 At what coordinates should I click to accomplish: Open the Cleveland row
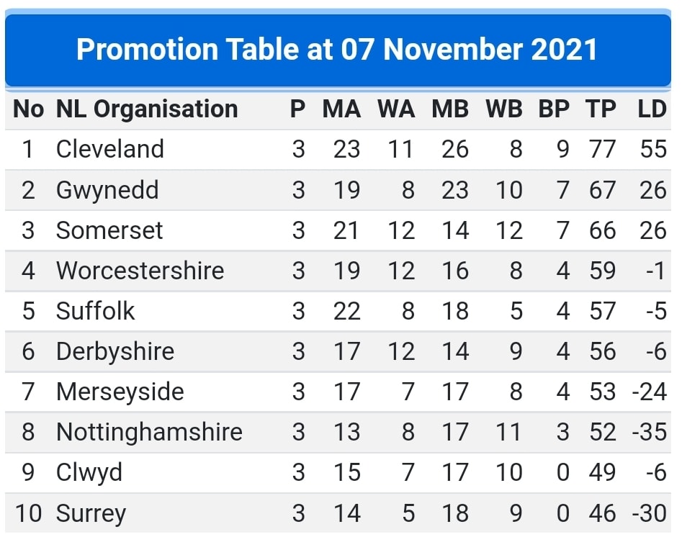click(x=338, y=150)
